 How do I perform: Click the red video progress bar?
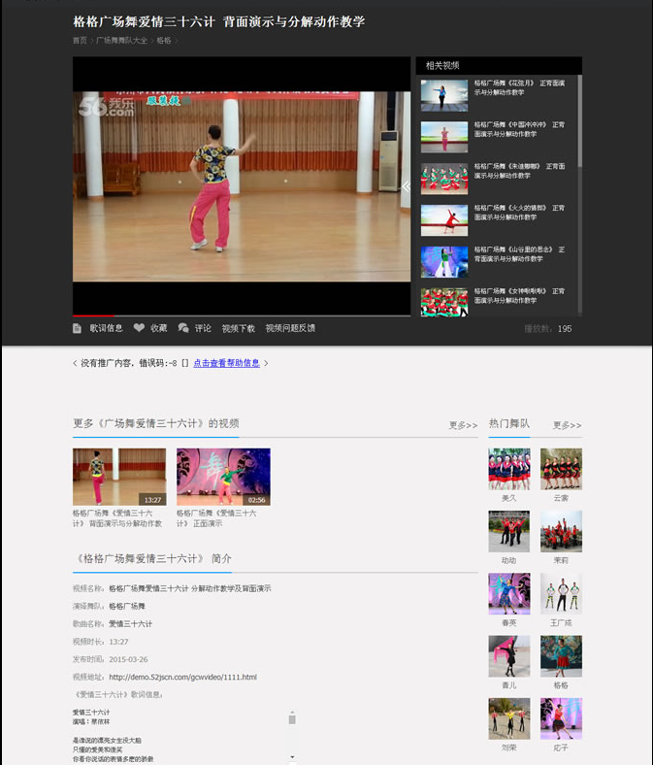coord(93,316)
